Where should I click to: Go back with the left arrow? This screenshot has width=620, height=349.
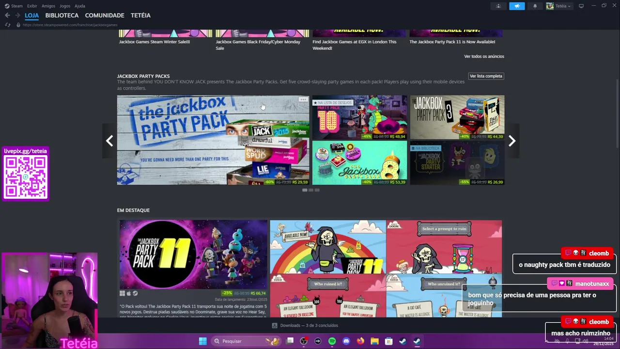tap(7, 16)
